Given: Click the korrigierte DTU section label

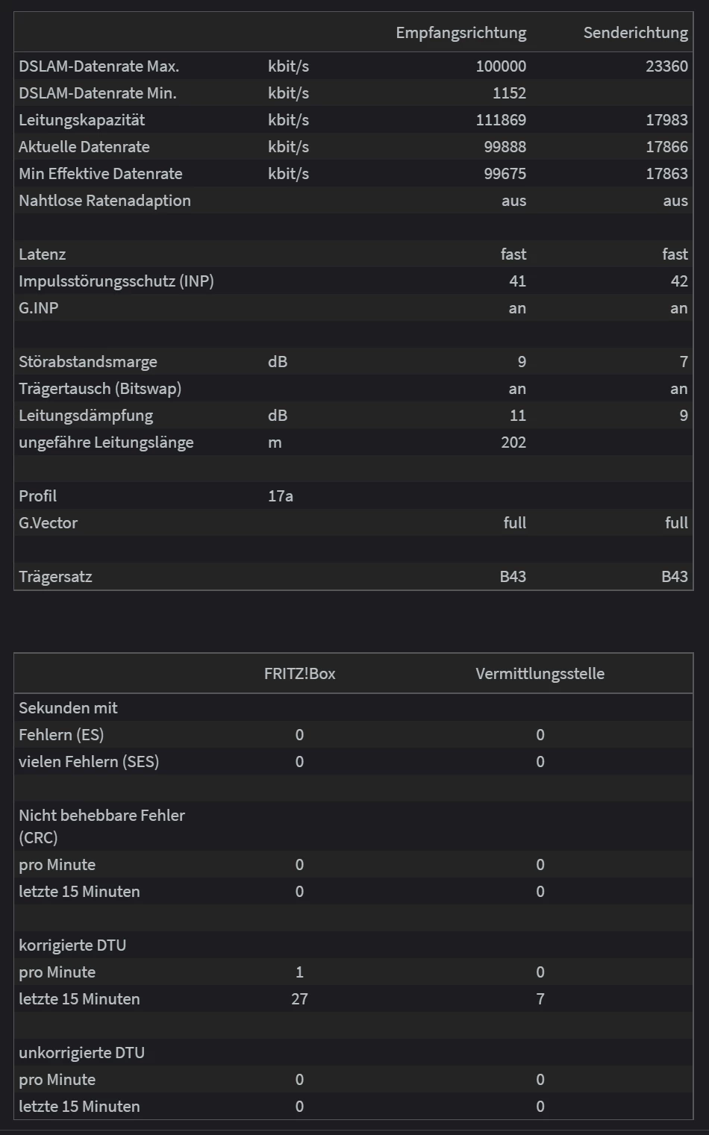Looking at the screenshot, I should point(72,945).
